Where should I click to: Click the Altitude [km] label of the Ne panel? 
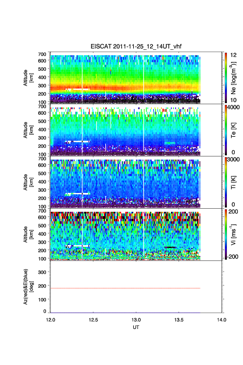28,78
